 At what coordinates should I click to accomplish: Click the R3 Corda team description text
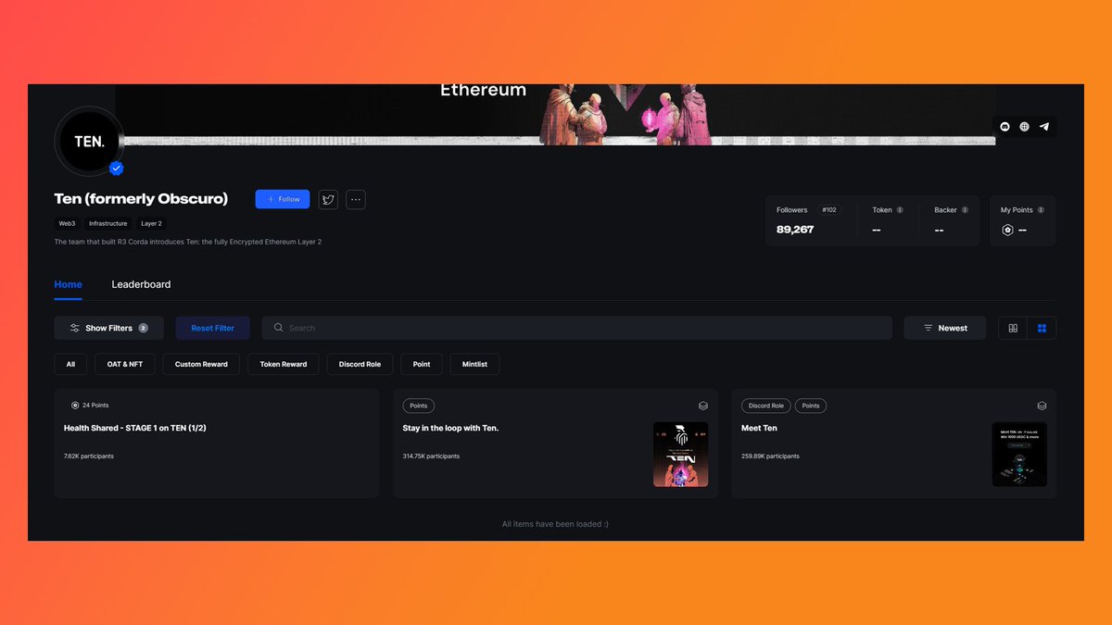(188, 242)
